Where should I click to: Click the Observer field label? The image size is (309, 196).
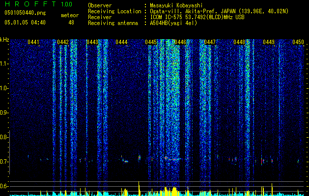point(100,5)
